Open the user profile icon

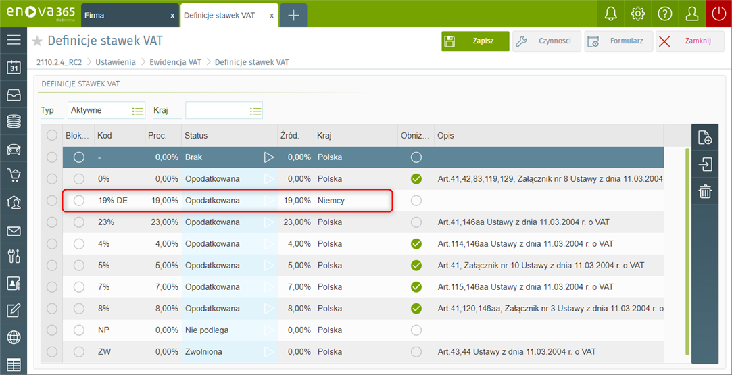(691, 14)
